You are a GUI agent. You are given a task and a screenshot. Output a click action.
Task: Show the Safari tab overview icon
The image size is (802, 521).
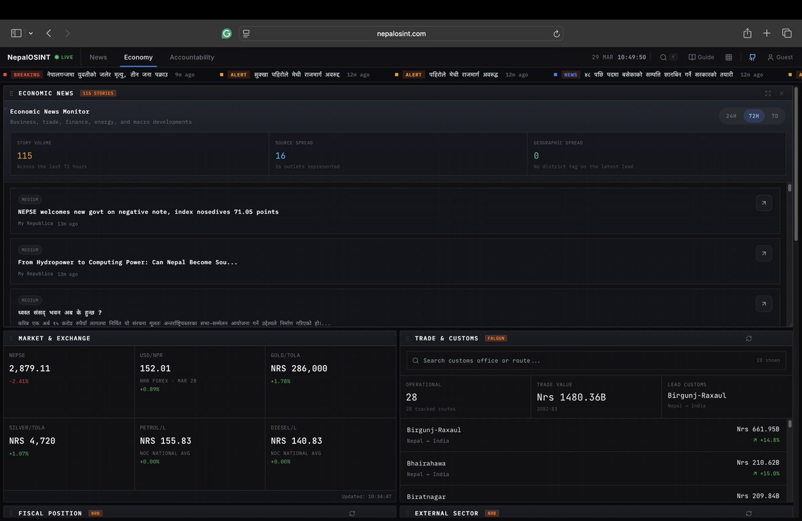tap(787, 33)
